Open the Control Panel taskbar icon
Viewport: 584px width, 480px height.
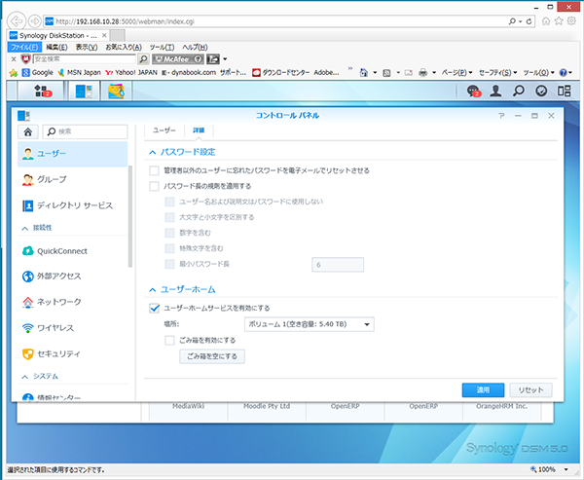tap(84, 91)
